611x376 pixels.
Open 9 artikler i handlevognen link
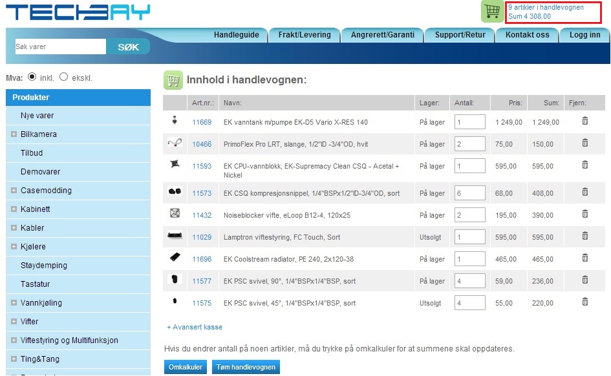546,7
